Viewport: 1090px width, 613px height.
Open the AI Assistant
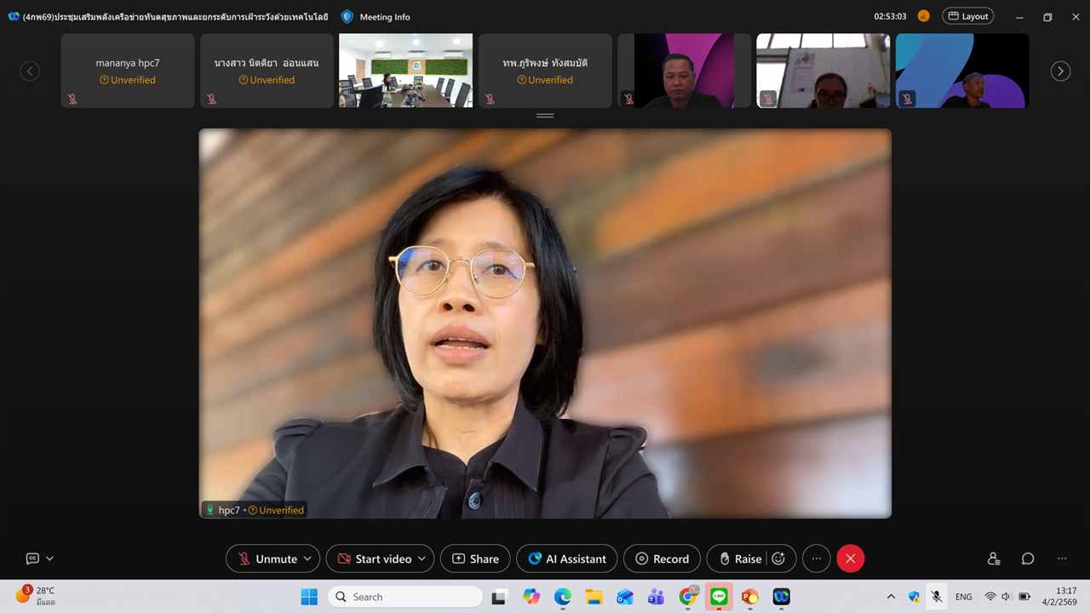pyautogui.click(x=567, y=559)
